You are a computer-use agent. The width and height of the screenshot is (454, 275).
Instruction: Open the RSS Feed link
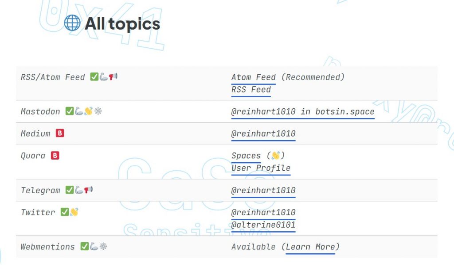pos(251,90)
